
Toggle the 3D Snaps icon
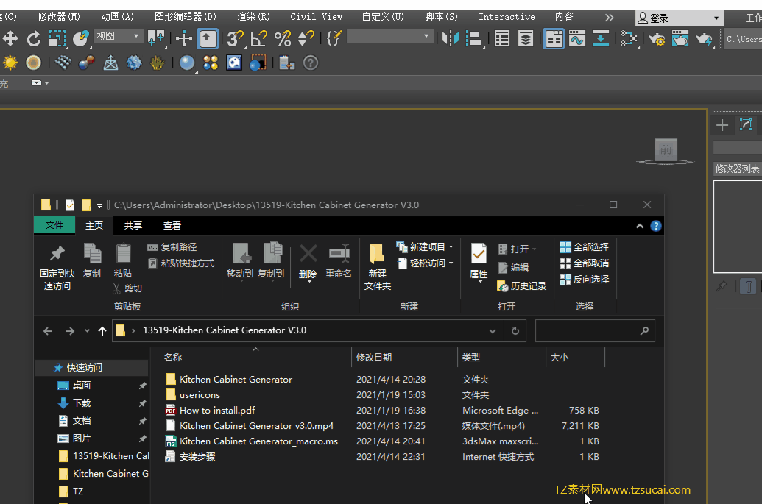tap(235, 38)
